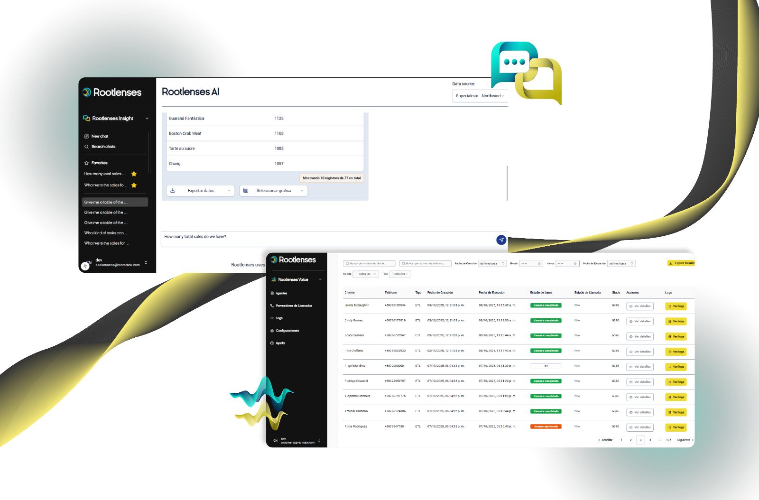Click the New chat pencil icon
Image resolution: width=759 pixels, height=500 pixels.
click(86, 136)
